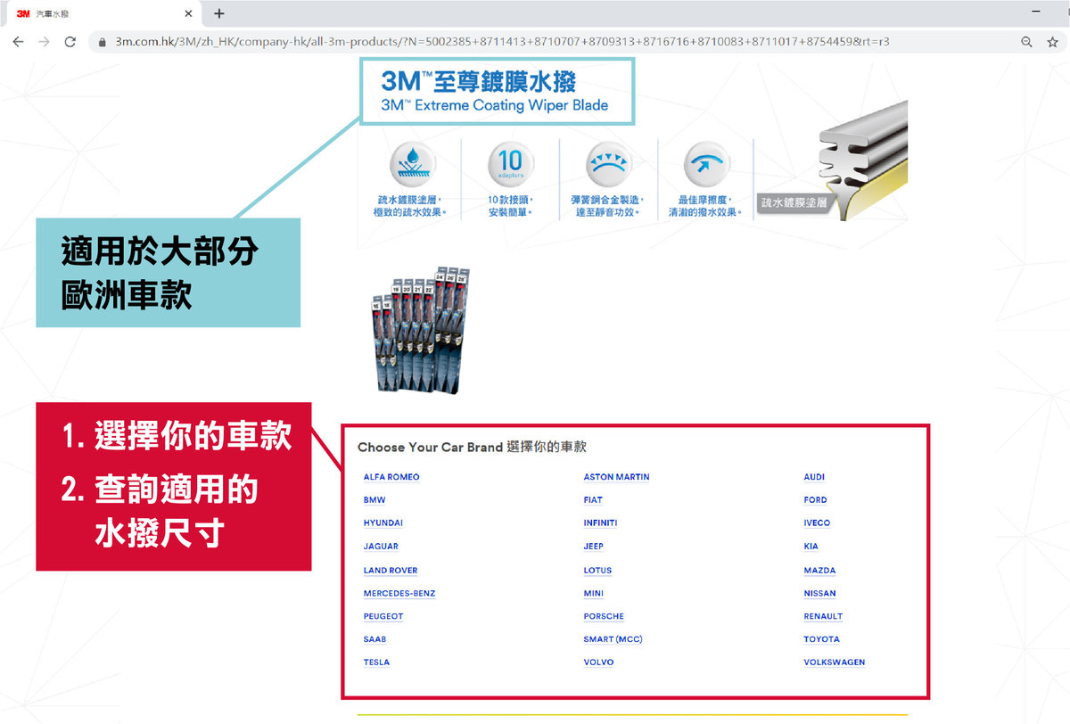
Task: Choose the ALFA ROMEO brand link
Action: tap(391, 477)
